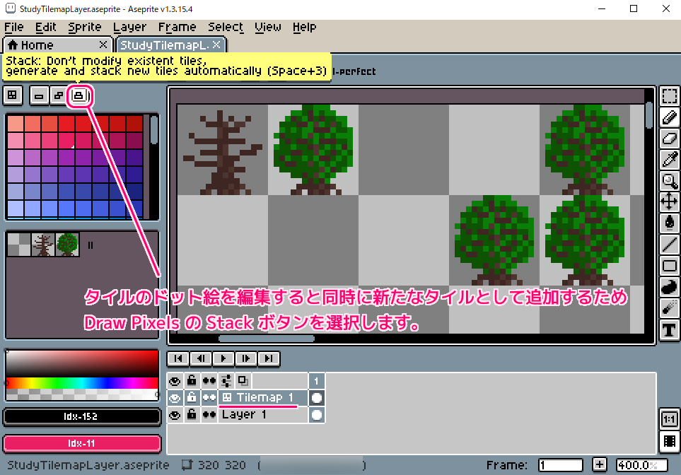This screenshot has width=681, height=475.
Task: Hide the Tilemap 1 layer
Action: click(x=175, y=398)
